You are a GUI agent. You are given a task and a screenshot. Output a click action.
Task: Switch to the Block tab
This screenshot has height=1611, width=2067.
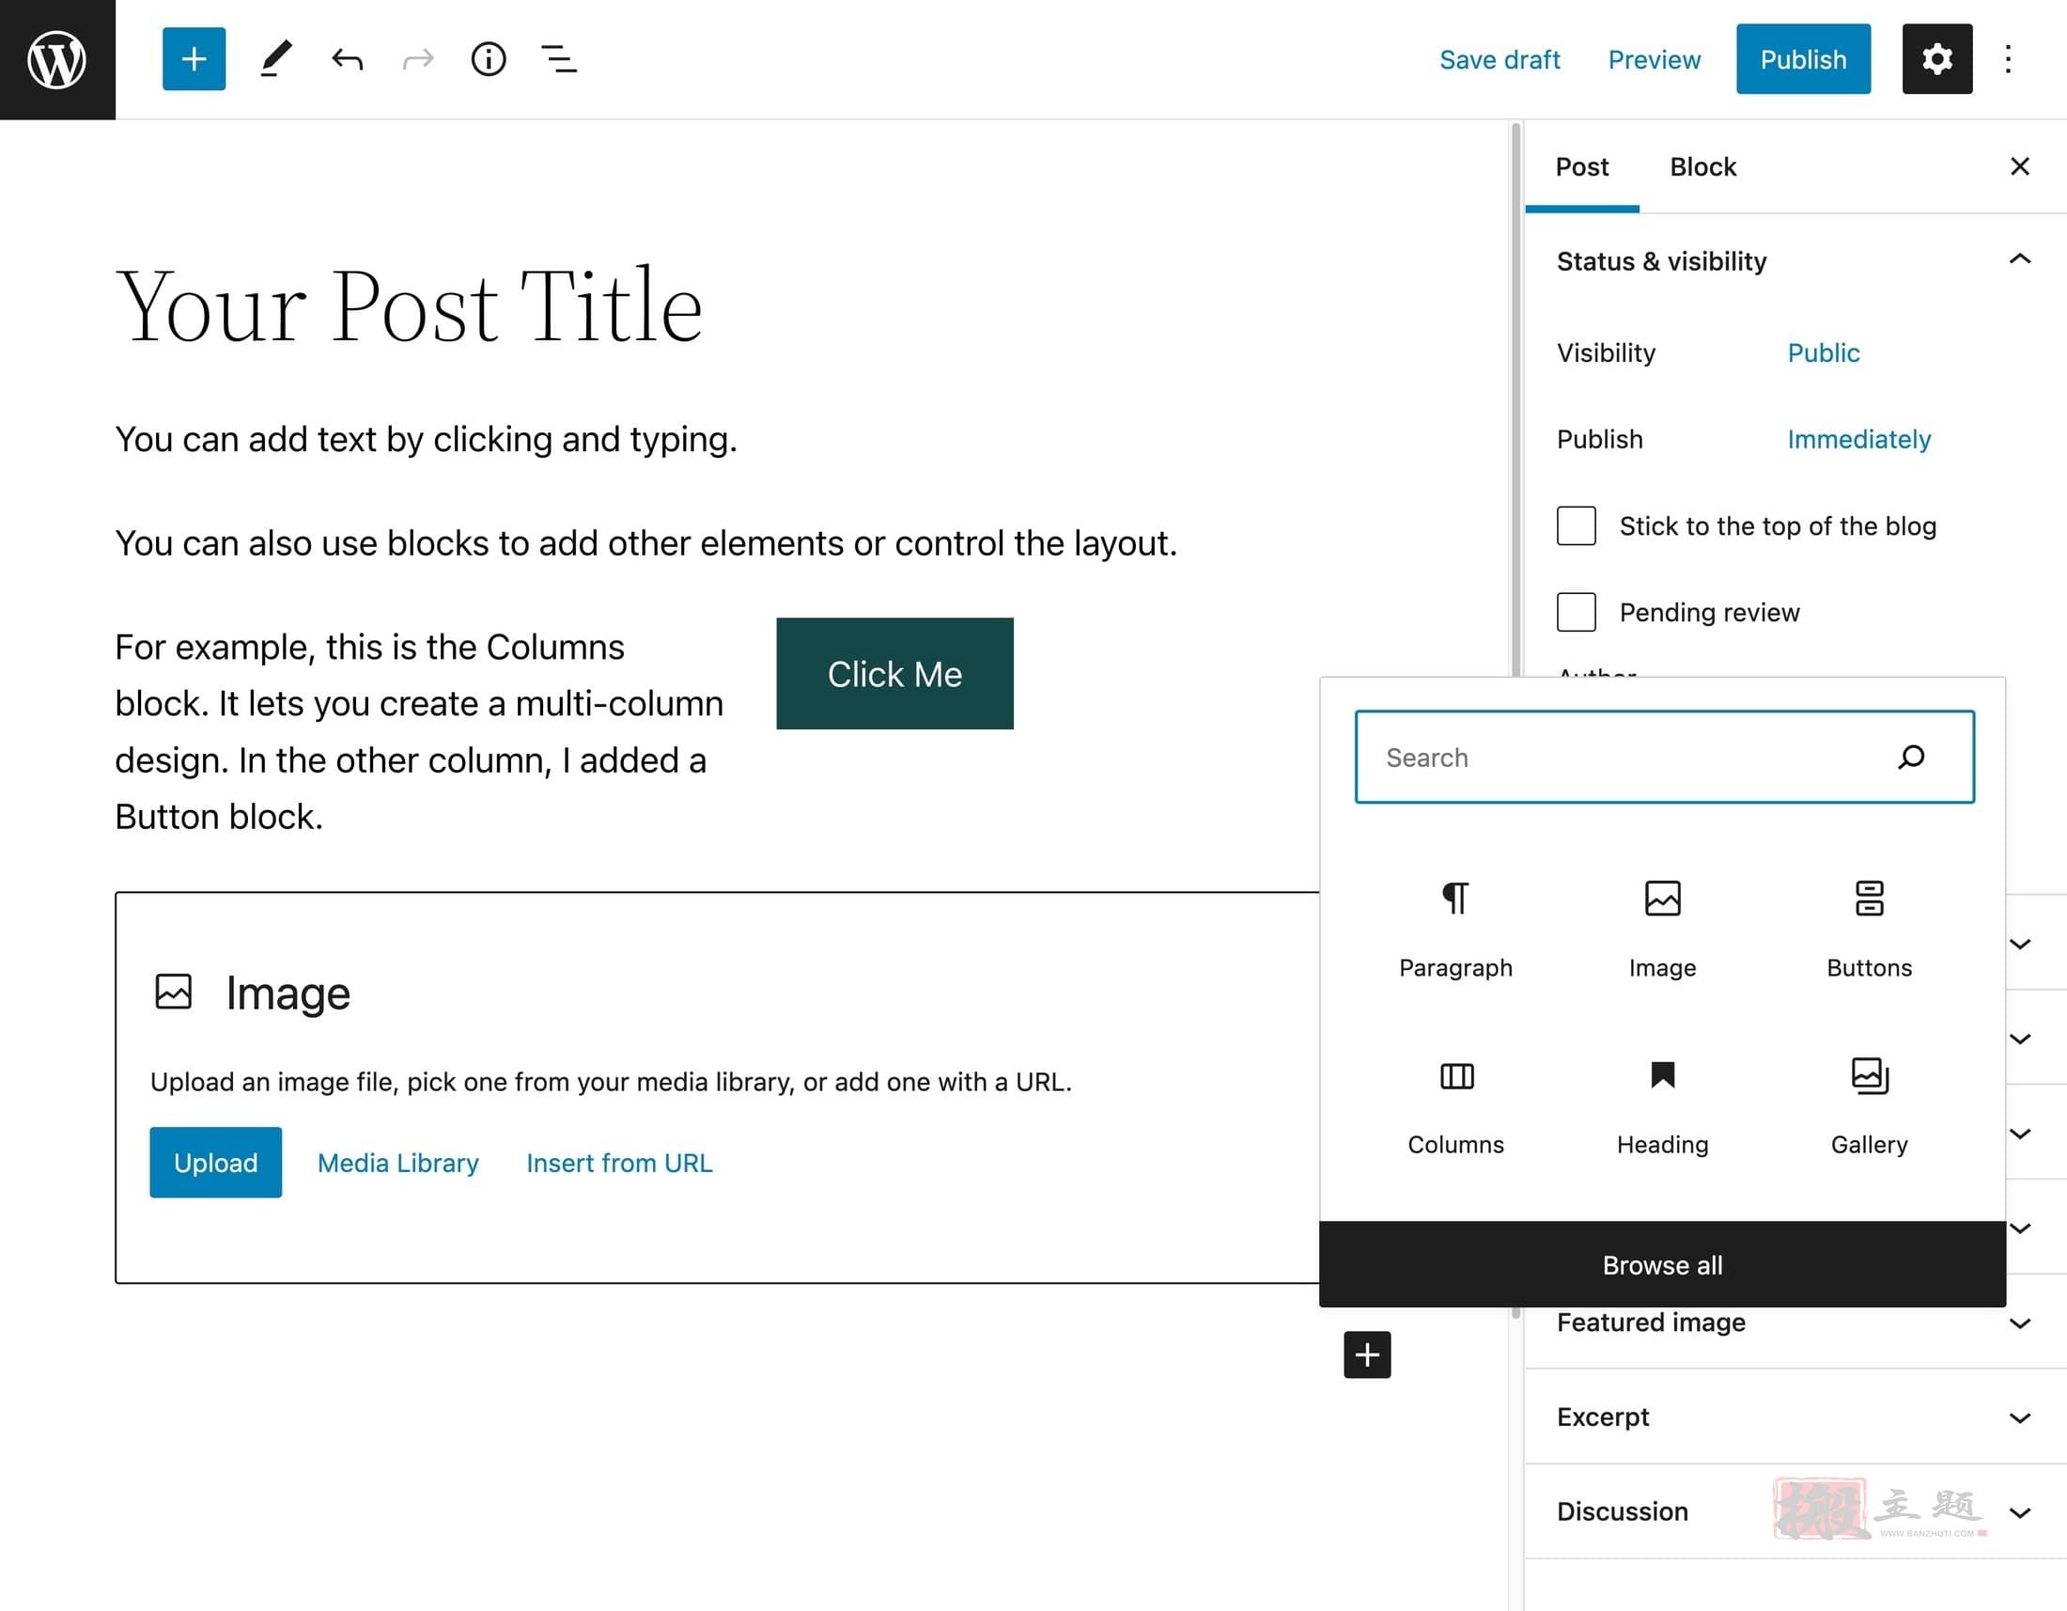[x=1702, y=166]
